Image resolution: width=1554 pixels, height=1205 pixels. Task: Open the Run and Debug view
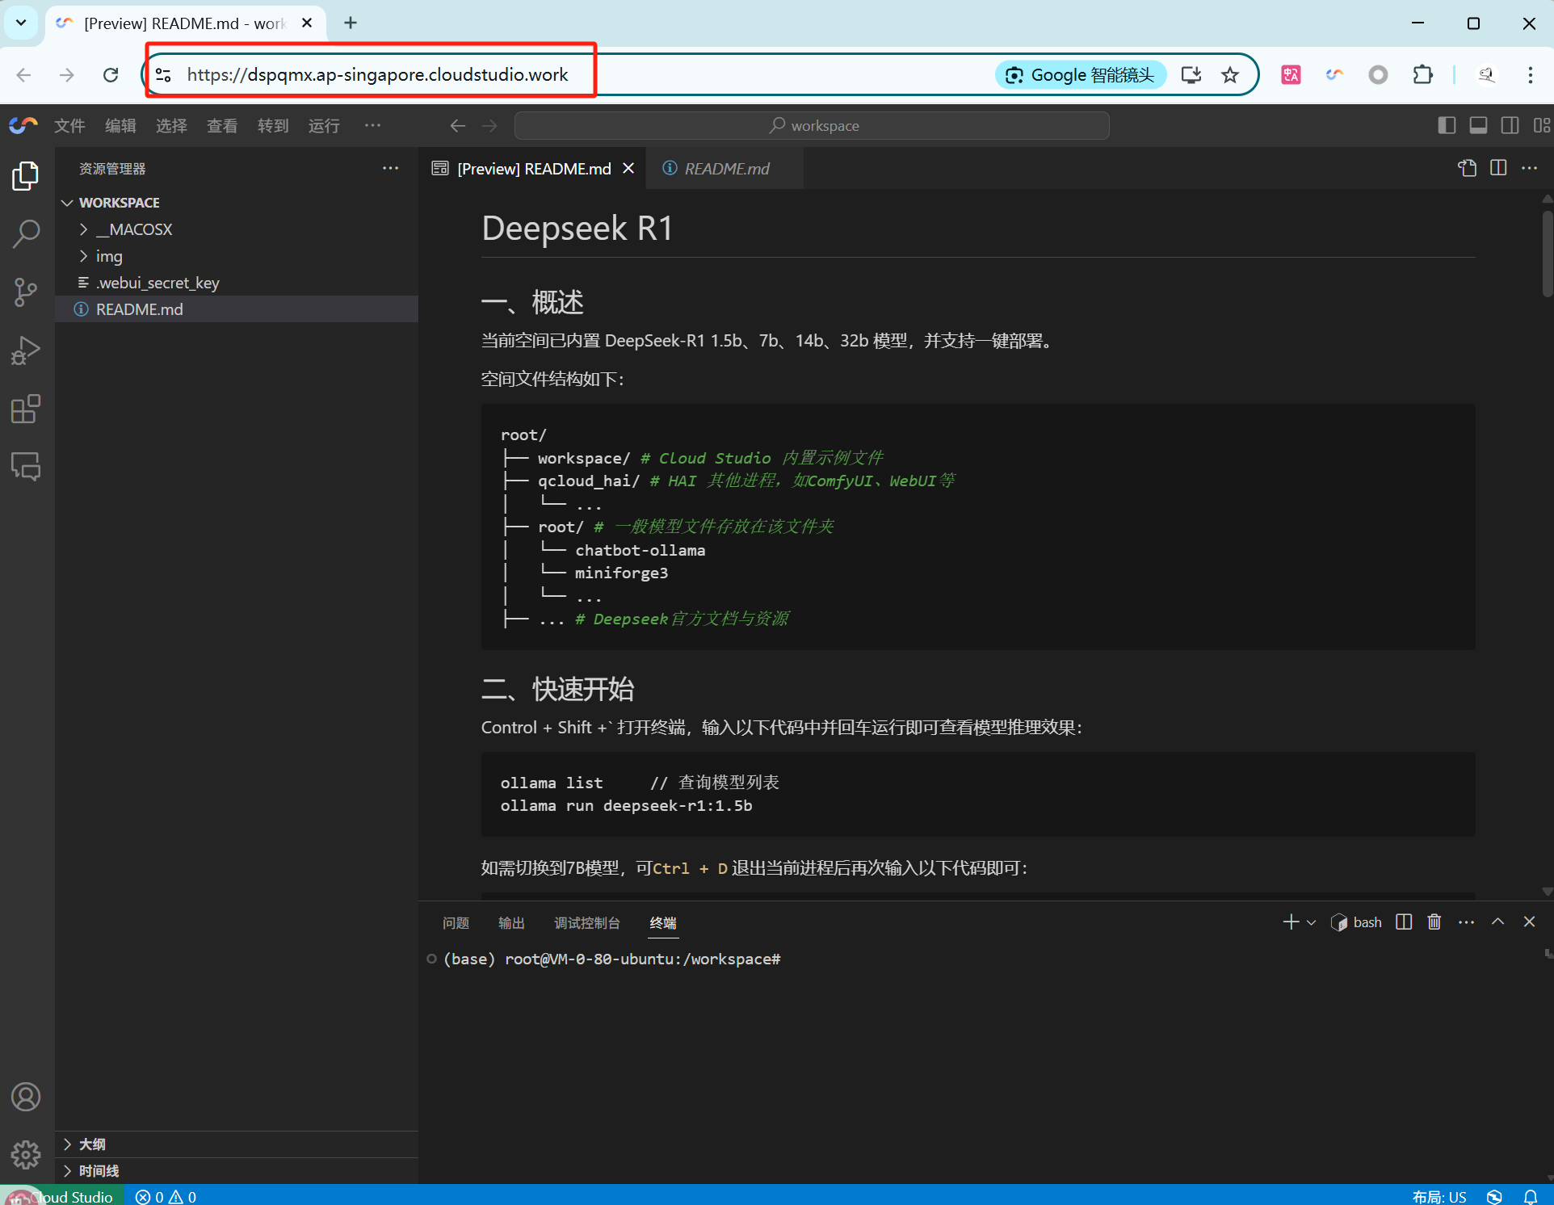[x=26, y=350]
